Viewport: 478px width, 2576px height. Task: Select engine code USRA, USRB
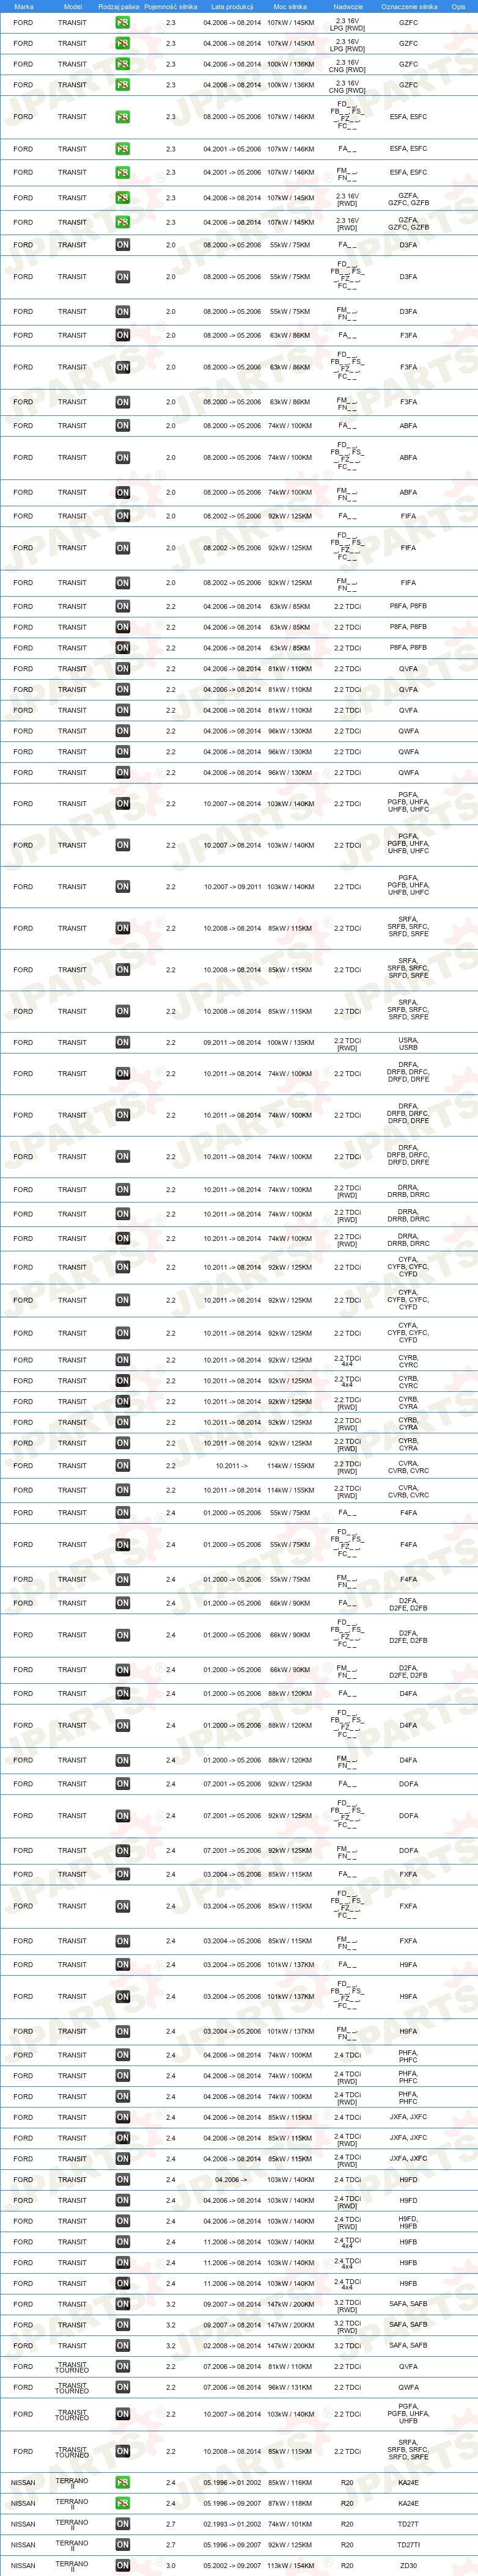tap(408, 1043)
